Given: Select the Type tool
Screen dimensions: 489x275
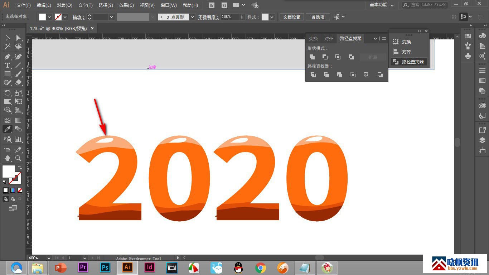Looking at the screenshot, I should (x=7, y=65).
